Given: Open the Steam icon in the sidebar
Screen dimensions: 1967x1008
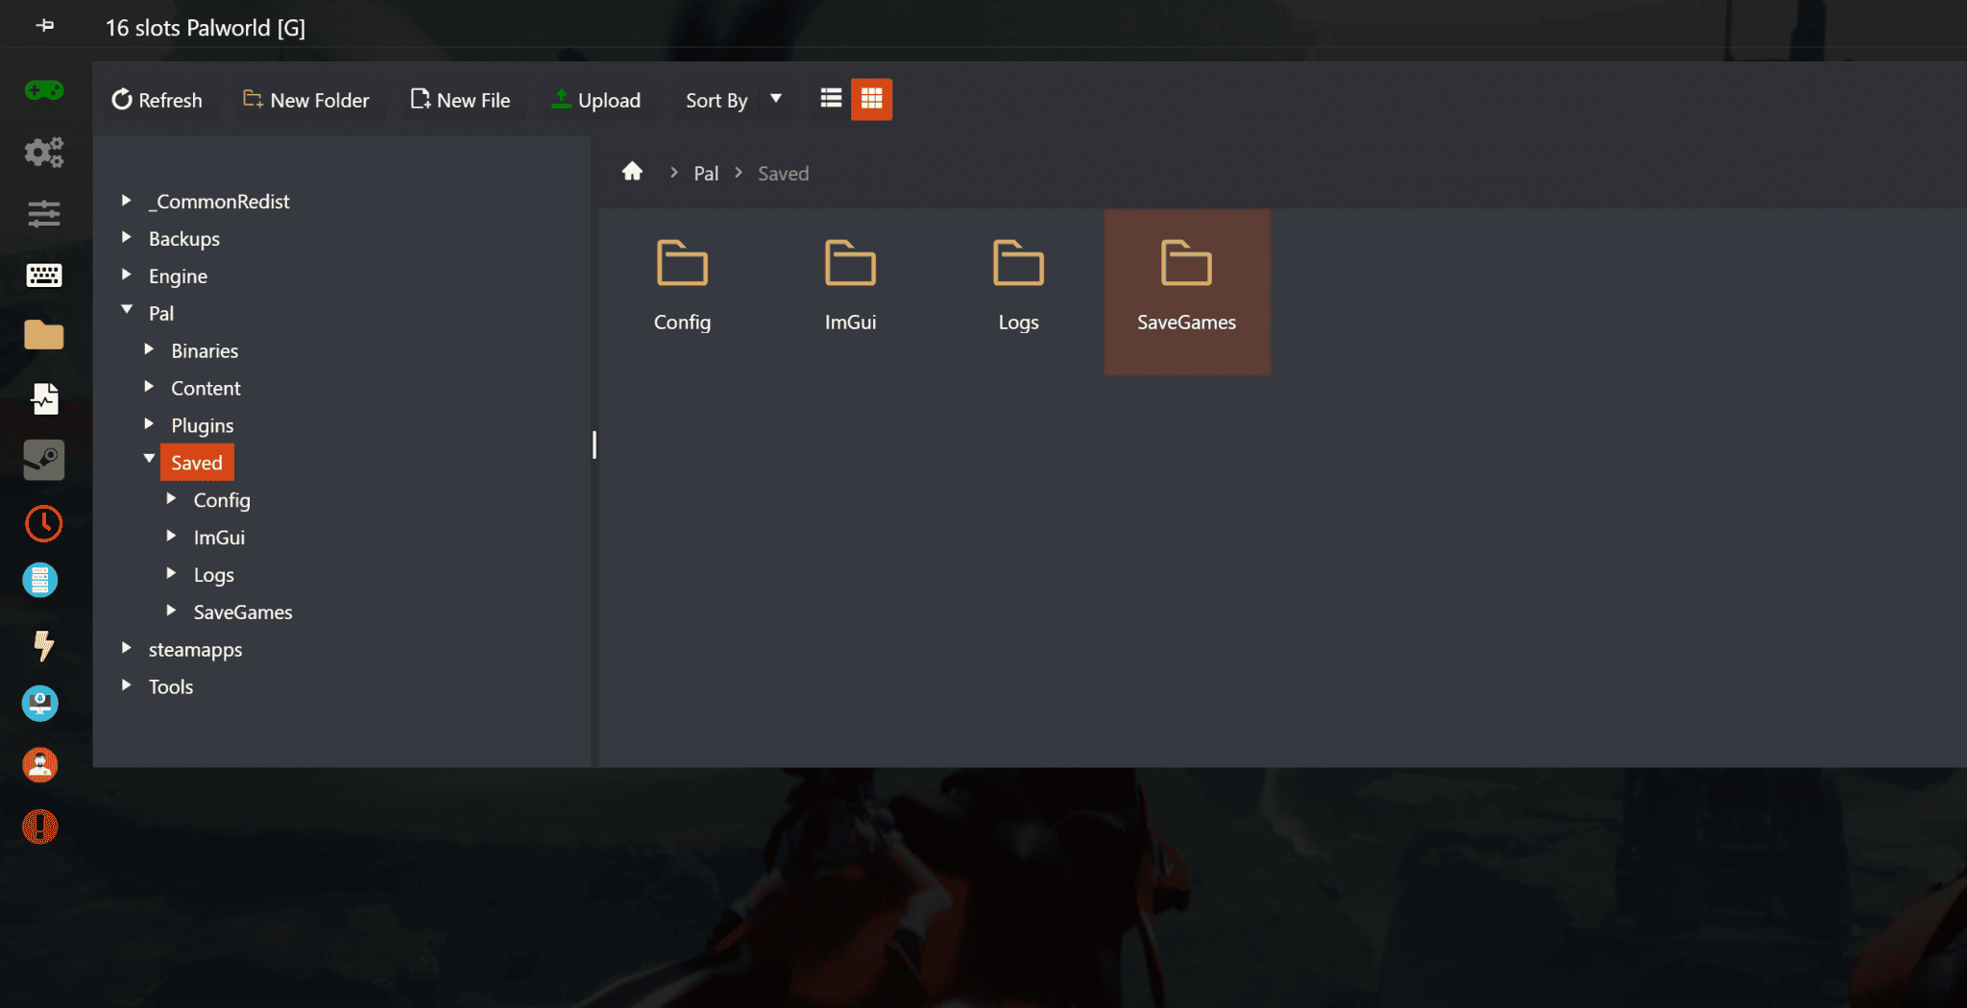Looking at the screenshot, I should (43, 460).
